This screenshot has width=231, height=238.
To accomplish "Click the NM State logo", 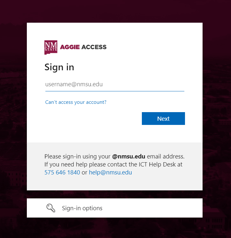I will point(51,47).
